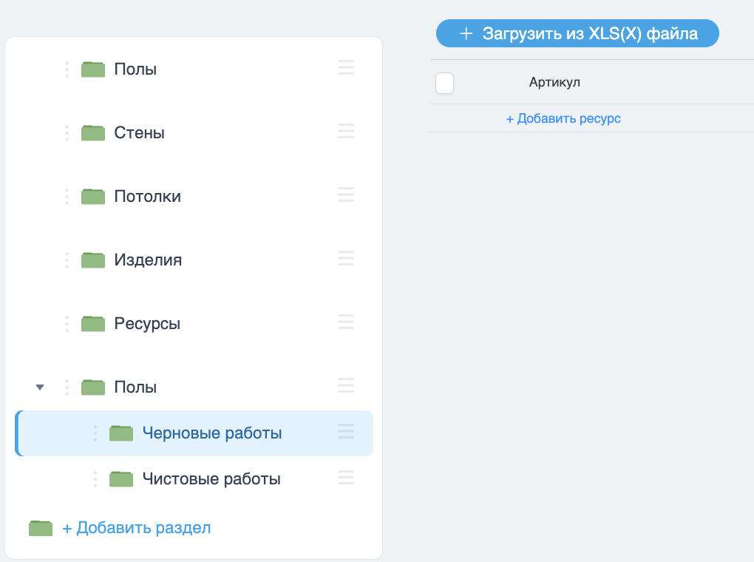Click the drag handle dots beside Стены
This screenshot has height=562, width=754.
tap(67, 133)
